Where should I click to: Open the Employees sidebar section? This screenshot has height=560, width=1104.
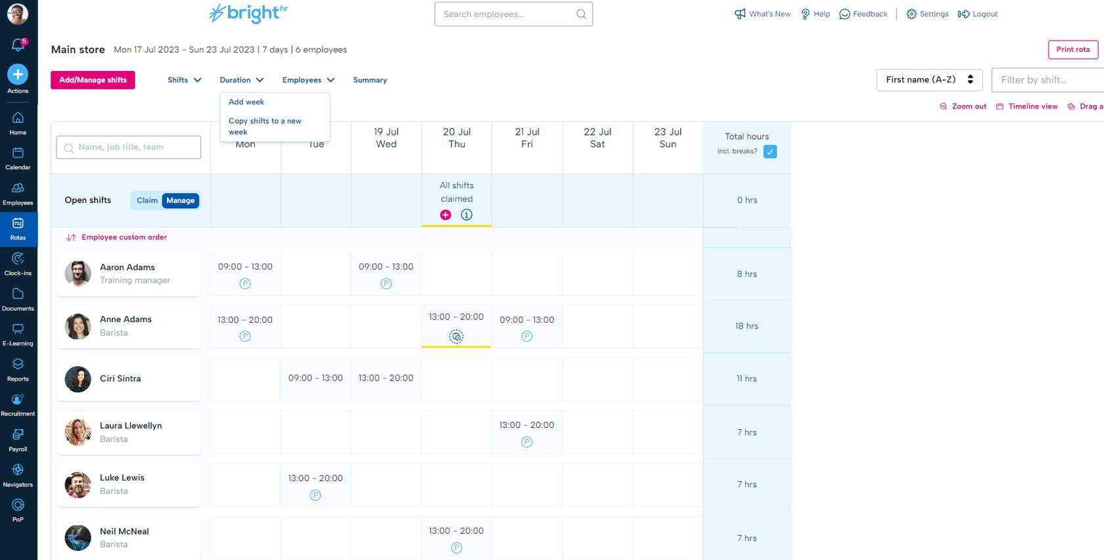pos(18,193)
